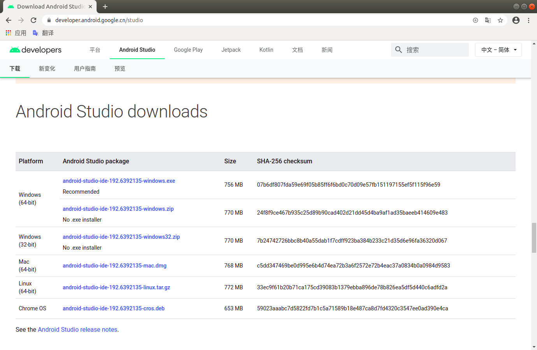Click the site security lock icon
This screenshot has height=350, width=537.
(48, 20)
